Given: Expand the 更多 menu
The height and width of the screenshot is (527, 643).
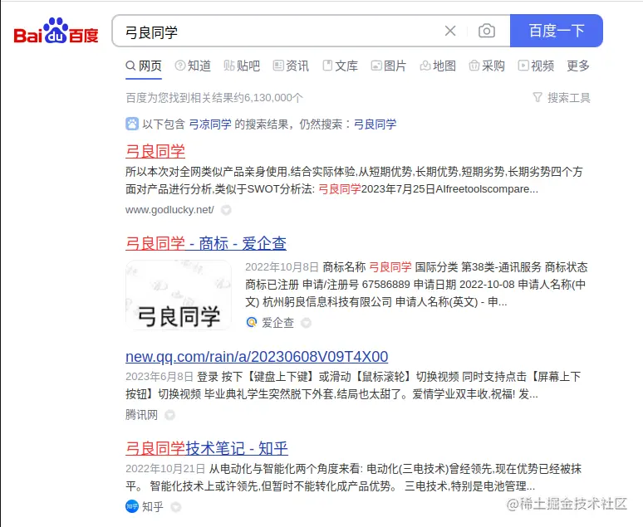Looking at the screenshot, I should click(x=578, y=66).
